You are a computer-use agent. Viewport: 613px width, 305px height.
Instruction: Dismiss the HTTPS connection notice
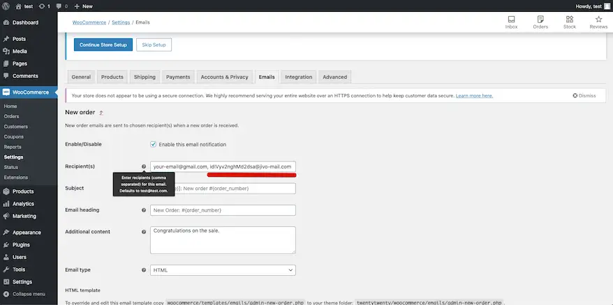pyautogui.click(x=584, y=95)
